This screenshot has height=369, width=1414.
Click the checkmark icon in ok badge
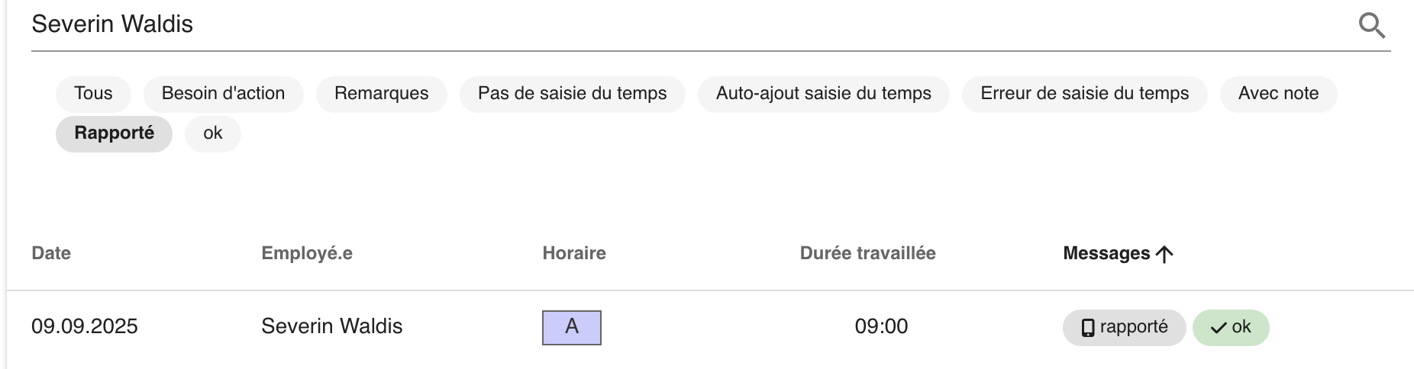pos(1219,328)
